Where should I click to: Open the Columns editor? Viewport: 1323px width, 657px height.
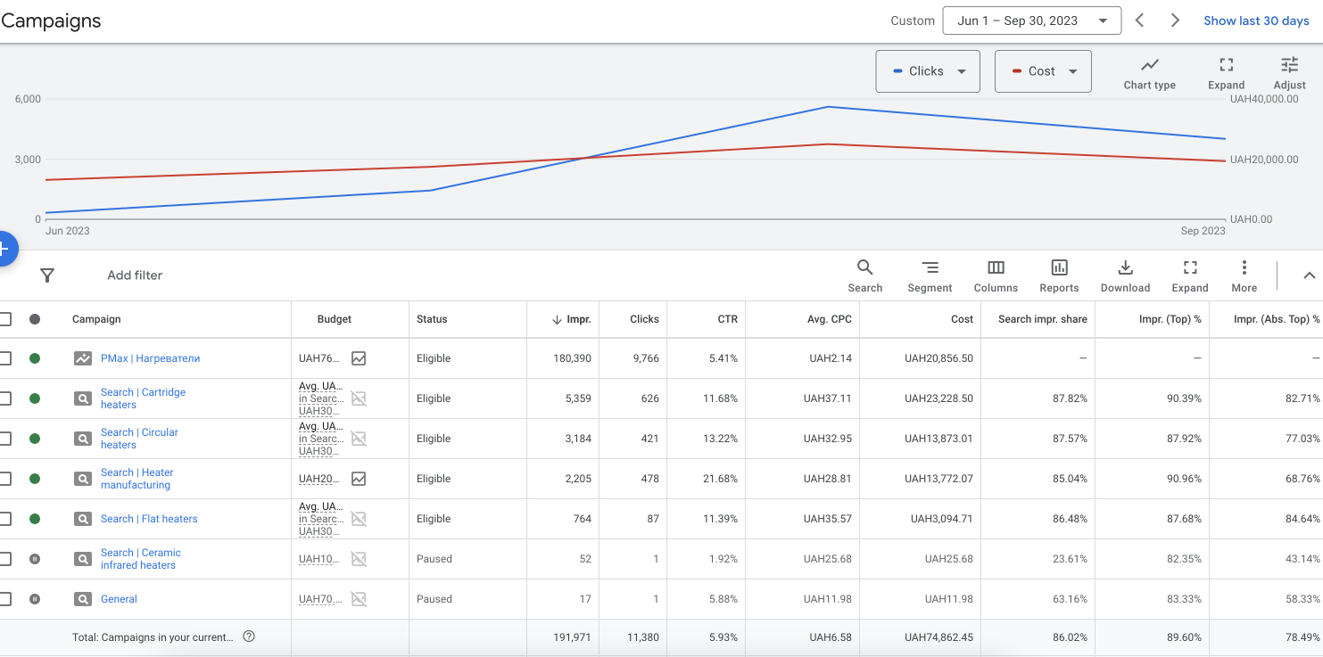[996, 275]
